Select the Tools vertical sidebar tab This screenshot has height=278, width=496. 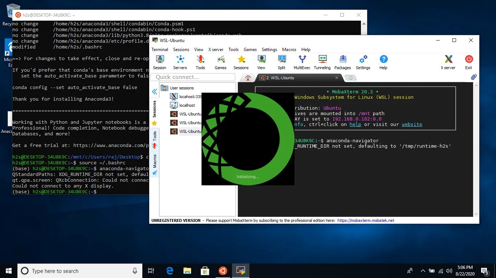click(x=155, y=140)
